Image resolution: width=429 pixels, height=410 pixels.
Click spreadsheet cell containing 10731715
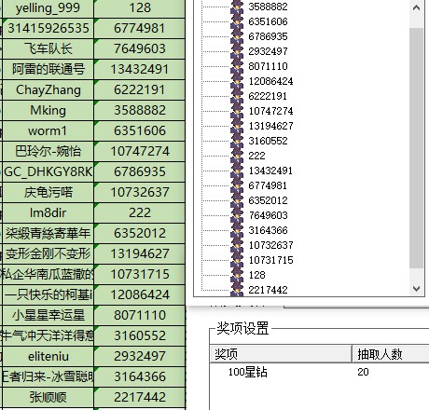[x=140, y=274]
